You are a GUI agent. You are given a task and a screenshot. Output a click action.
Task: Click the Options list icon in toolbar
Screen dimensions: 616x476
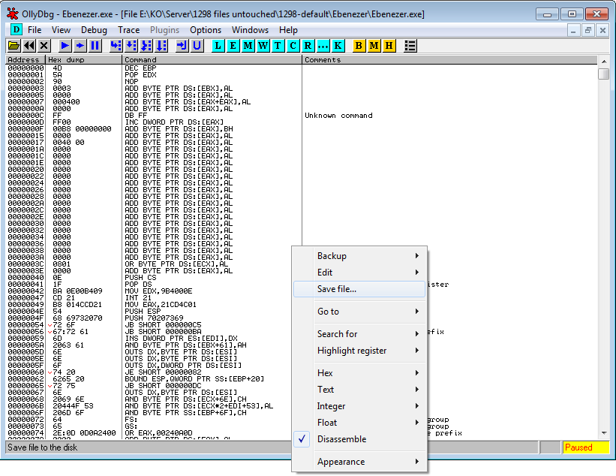[410, 46]
